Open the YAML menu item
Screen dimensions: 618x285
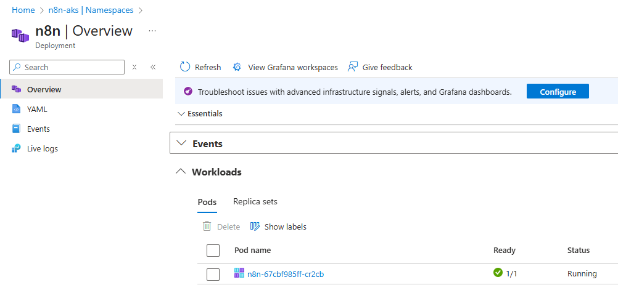click(x=81, y=109)
